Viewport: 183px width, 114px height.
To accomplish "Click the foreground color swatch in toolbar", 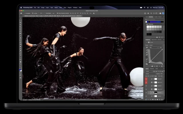I will [20, 70].
